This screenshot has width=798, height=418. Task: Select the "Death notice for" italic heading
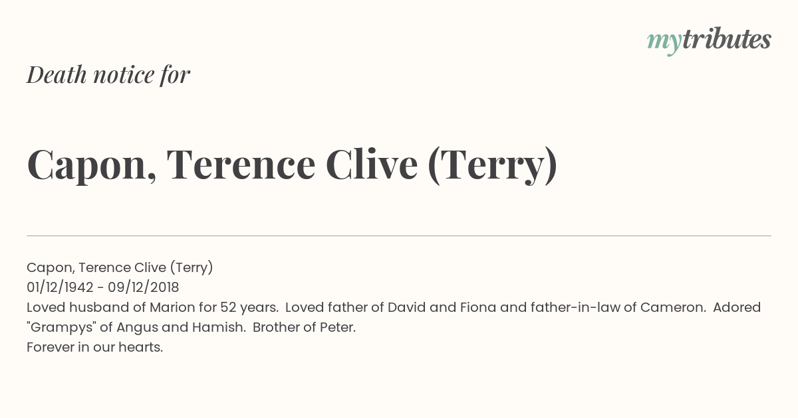point(108,75)
